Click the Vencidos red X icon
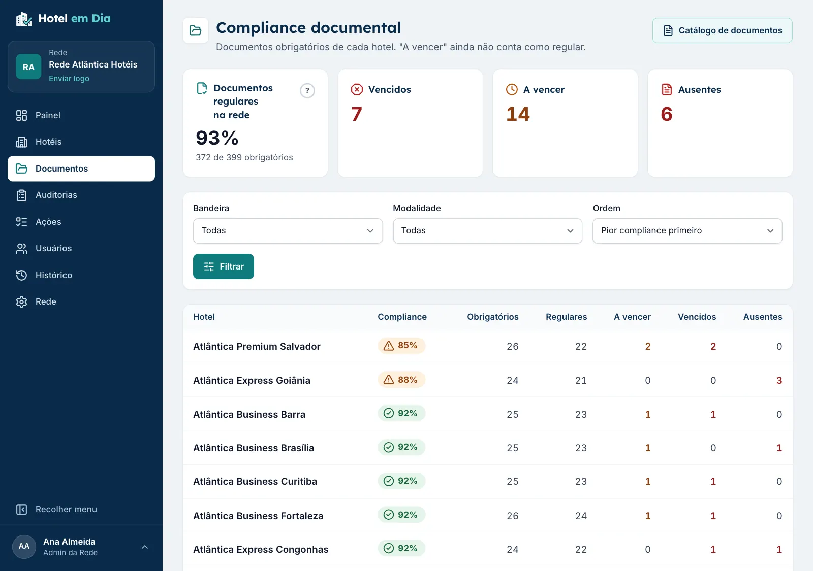 click(357, 89)
